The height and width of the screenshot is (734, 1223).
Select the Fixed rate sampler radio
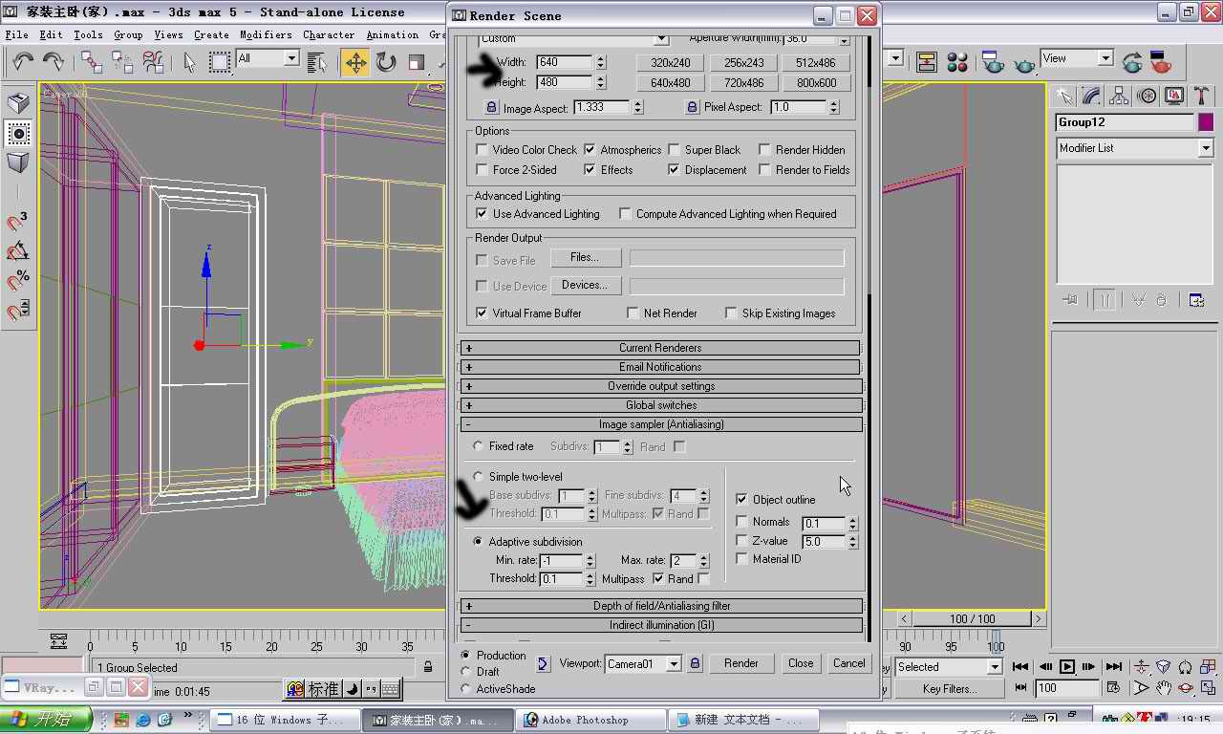point(478,446)
